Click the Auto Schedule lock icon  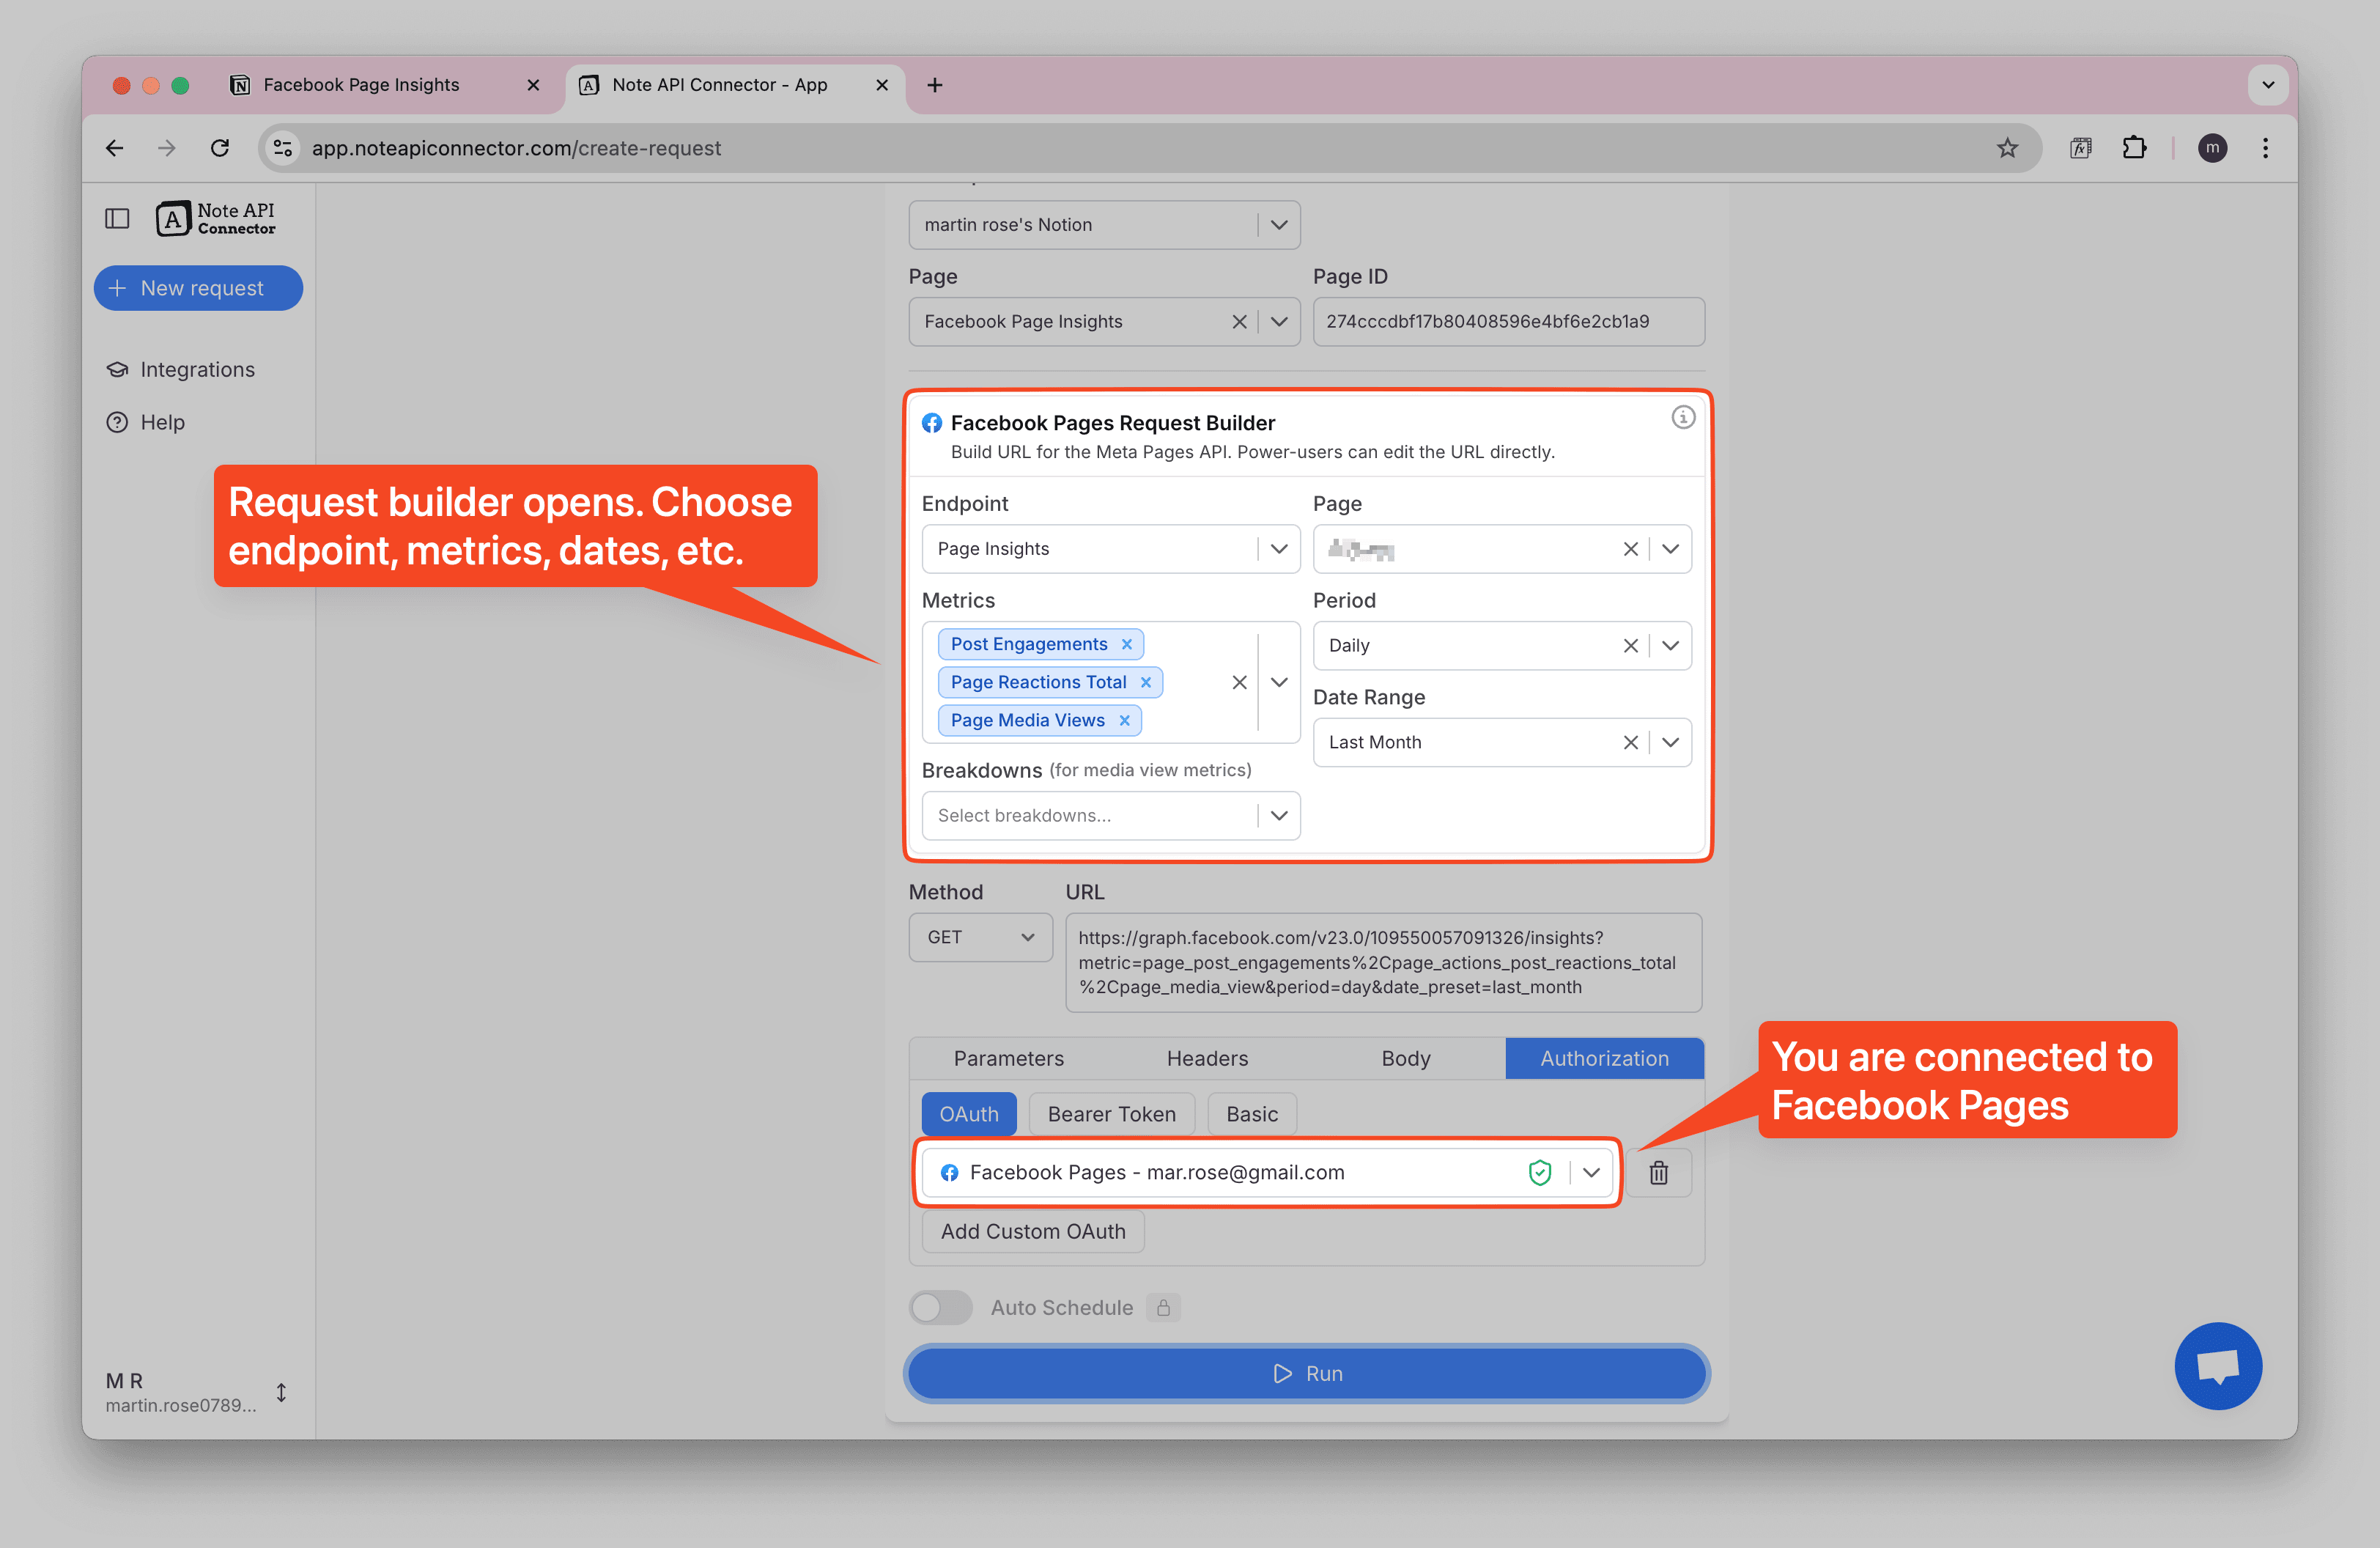pos(1163,1307)
